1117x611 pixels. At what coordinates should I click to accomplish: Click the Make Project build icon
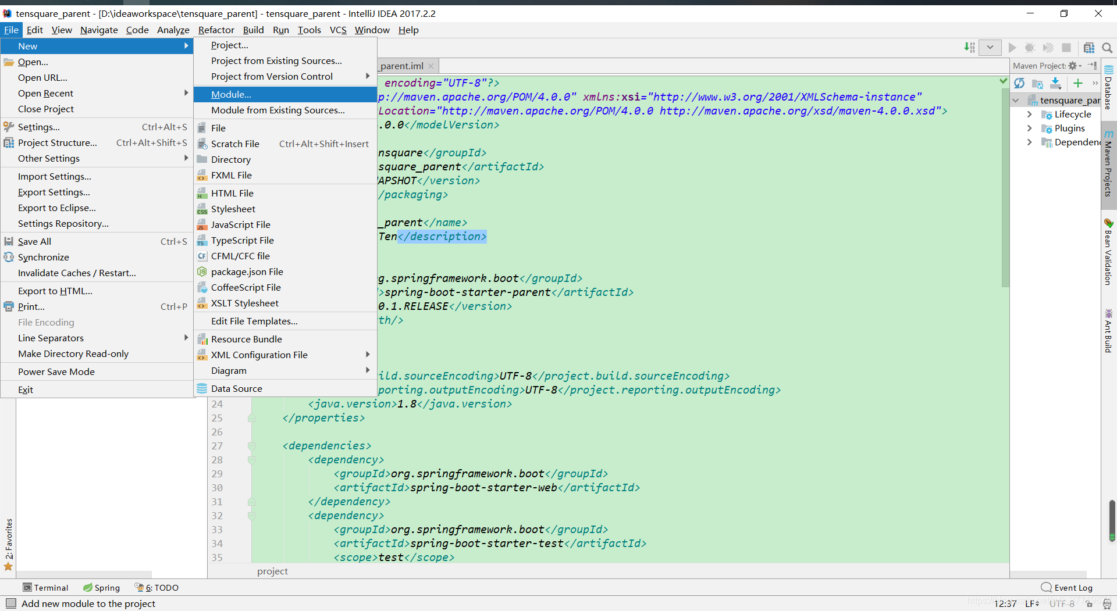[x=969, y=48]
